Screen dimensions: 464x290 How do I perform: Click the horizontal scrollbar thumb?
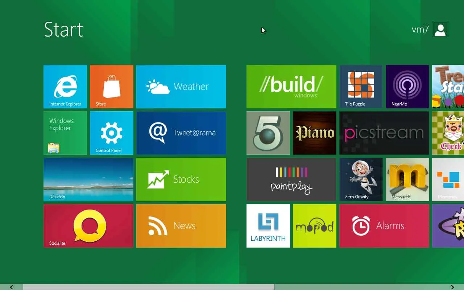149,287
